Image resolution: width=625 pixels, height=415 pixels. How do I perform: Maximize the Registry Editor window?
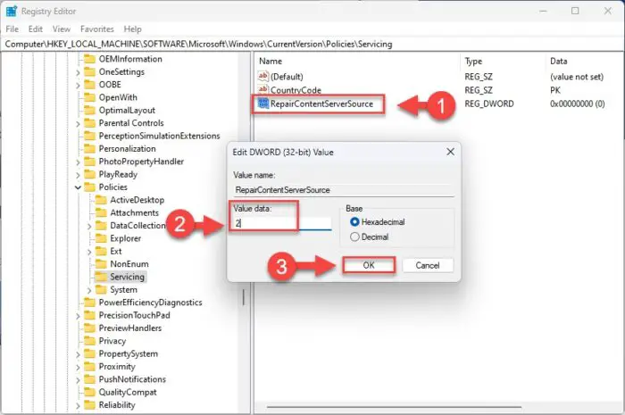(x=575, y=11)
